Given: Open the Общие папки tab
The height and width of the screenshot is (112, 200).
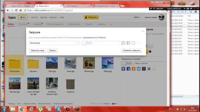Looking at the screenshot, I should pyautogui.click(x=74, y=24).
